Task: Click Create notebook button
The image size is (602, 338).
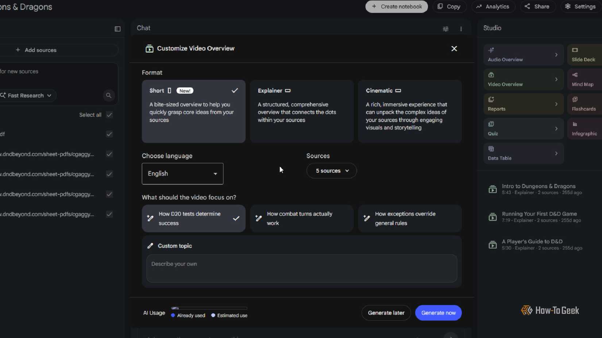Action: coord(397,7)
